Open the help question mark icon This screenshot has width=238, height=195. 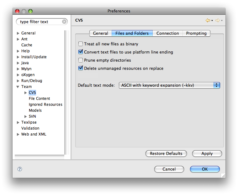[x=20, y=169]
